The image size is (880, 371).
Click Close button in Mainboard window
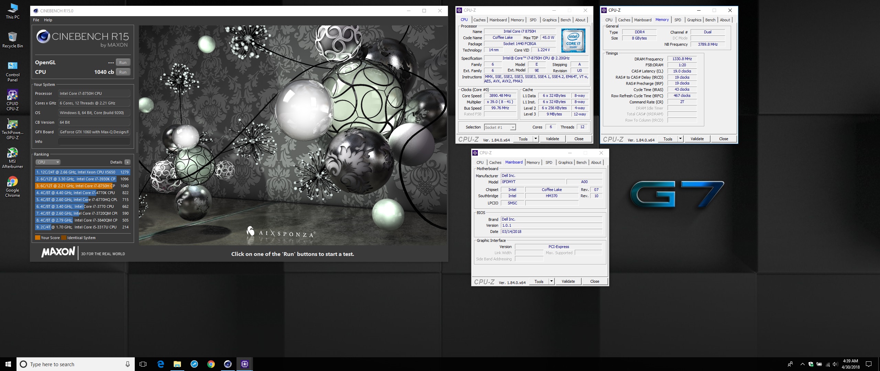pos(595,281)
